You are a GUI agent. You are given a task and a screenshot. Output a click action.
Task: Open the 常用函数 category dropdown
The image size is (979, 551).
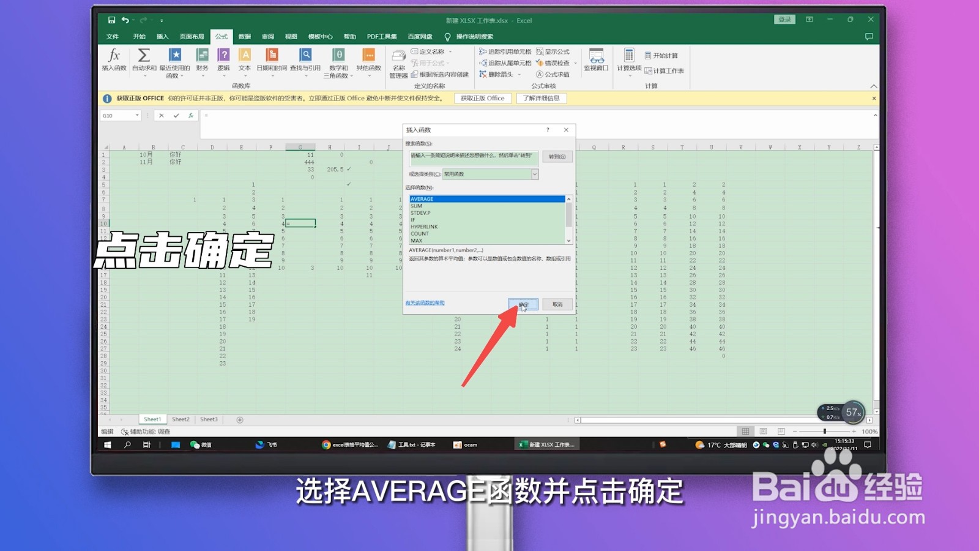click(x=534, y=174)
